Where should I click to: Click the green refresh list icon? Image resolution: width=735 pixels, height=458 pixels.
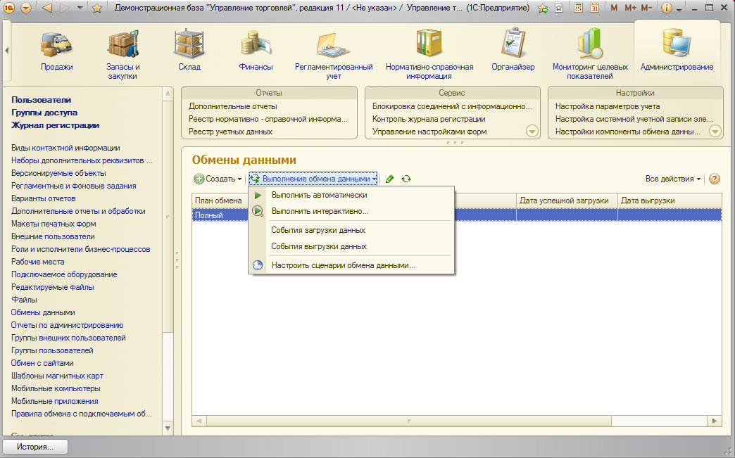click(406, 179)
